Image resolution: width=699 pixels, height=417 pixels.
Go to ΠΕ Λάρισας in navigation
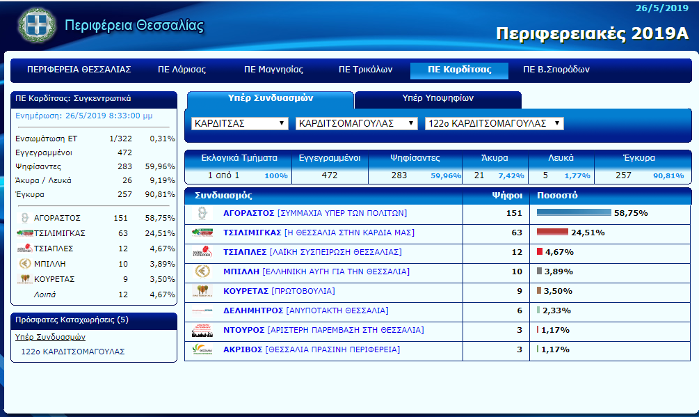(x=182, y=70)
